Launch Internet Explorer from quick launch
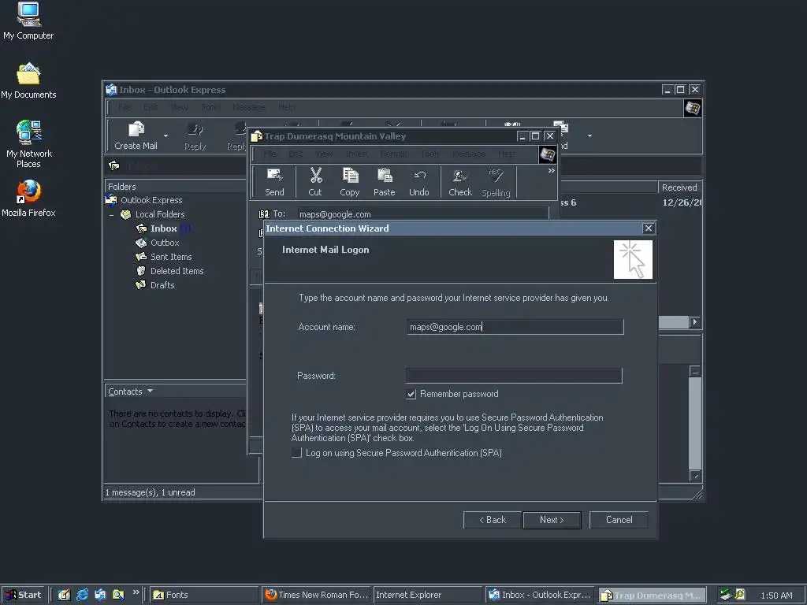This screenshot has height=605, width=807. (82, 595)
